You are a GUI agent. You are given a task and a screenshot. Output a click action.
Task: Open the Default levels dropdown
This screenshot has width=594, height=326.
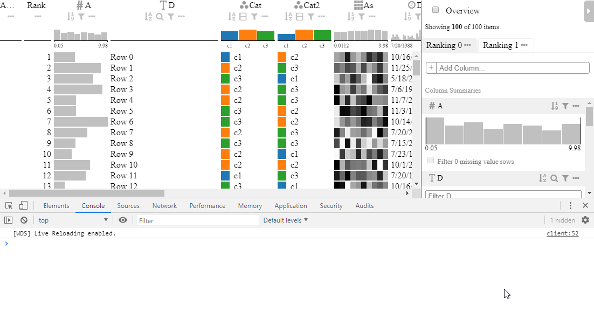pyautogui.click(x=284, y=220)
